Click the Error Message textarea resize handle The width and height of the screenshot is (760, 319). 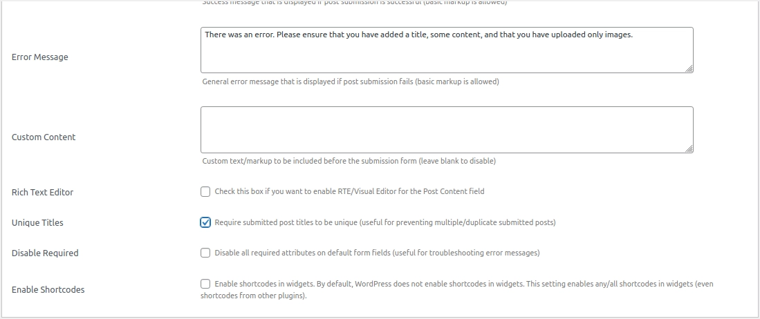(689, 69)
